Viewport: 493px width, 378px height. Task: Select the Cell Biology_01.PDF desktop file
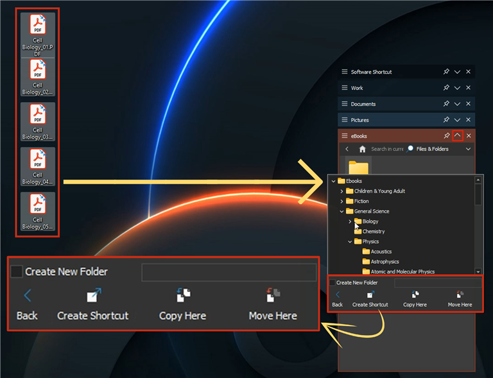[x=38, y=35]
